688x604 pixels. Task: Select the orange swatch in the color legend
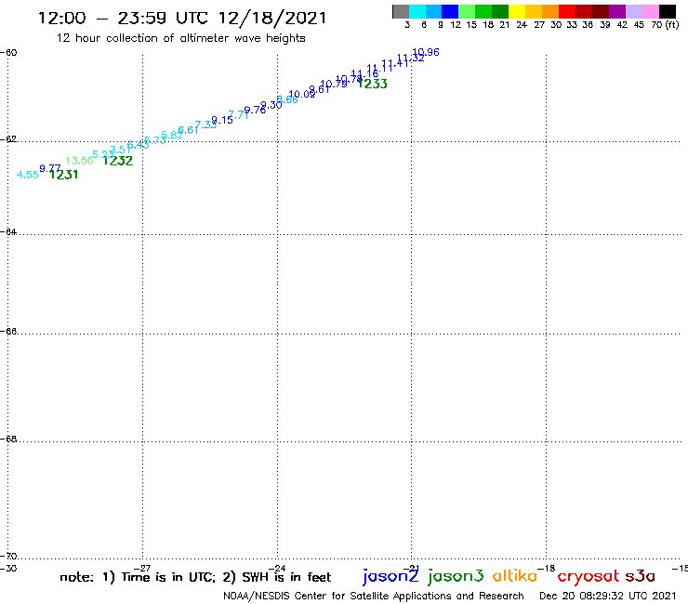click(x=550, y=11)
